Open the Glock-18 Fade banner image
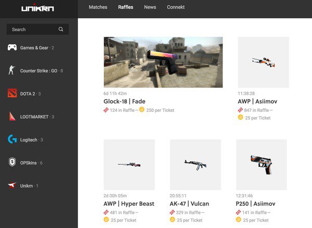The height and width of the screenshot is (228, 312). 163,62
